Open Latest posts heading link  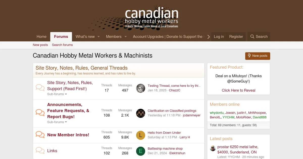pyautogui.click(x=221, y=139)
